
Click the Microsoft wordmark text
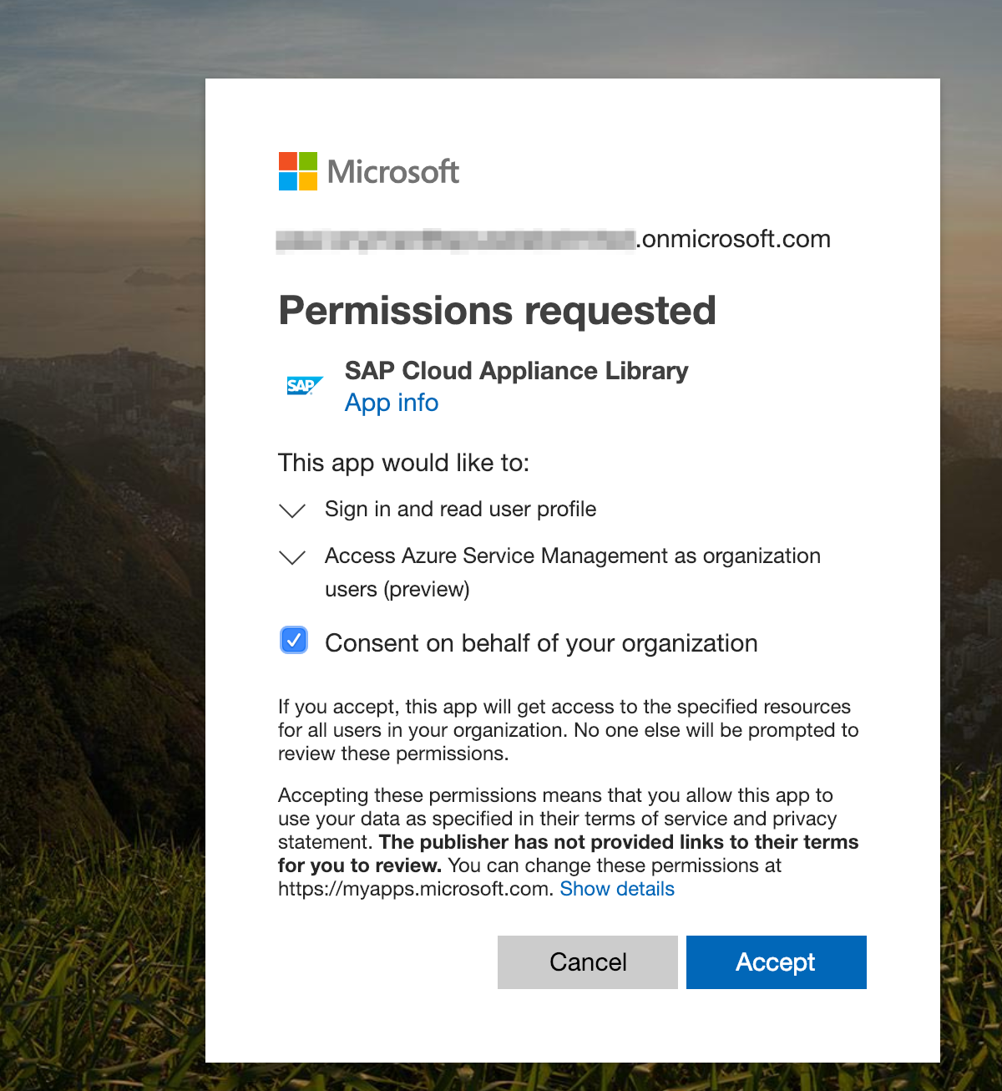pyautogui.click(x=393, y=172)
